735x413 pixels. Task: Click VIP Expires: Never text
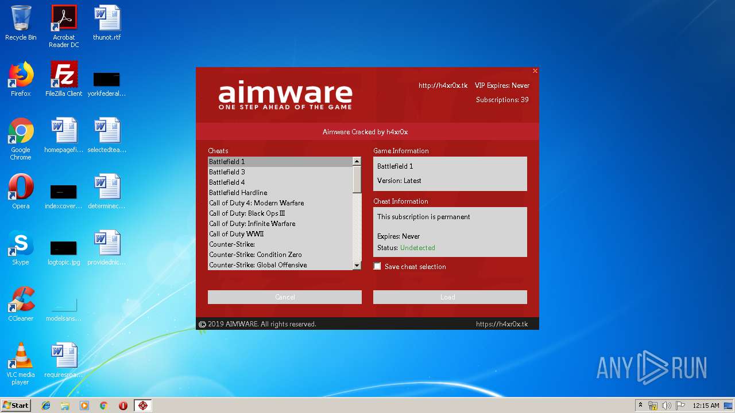coord(502,85)
